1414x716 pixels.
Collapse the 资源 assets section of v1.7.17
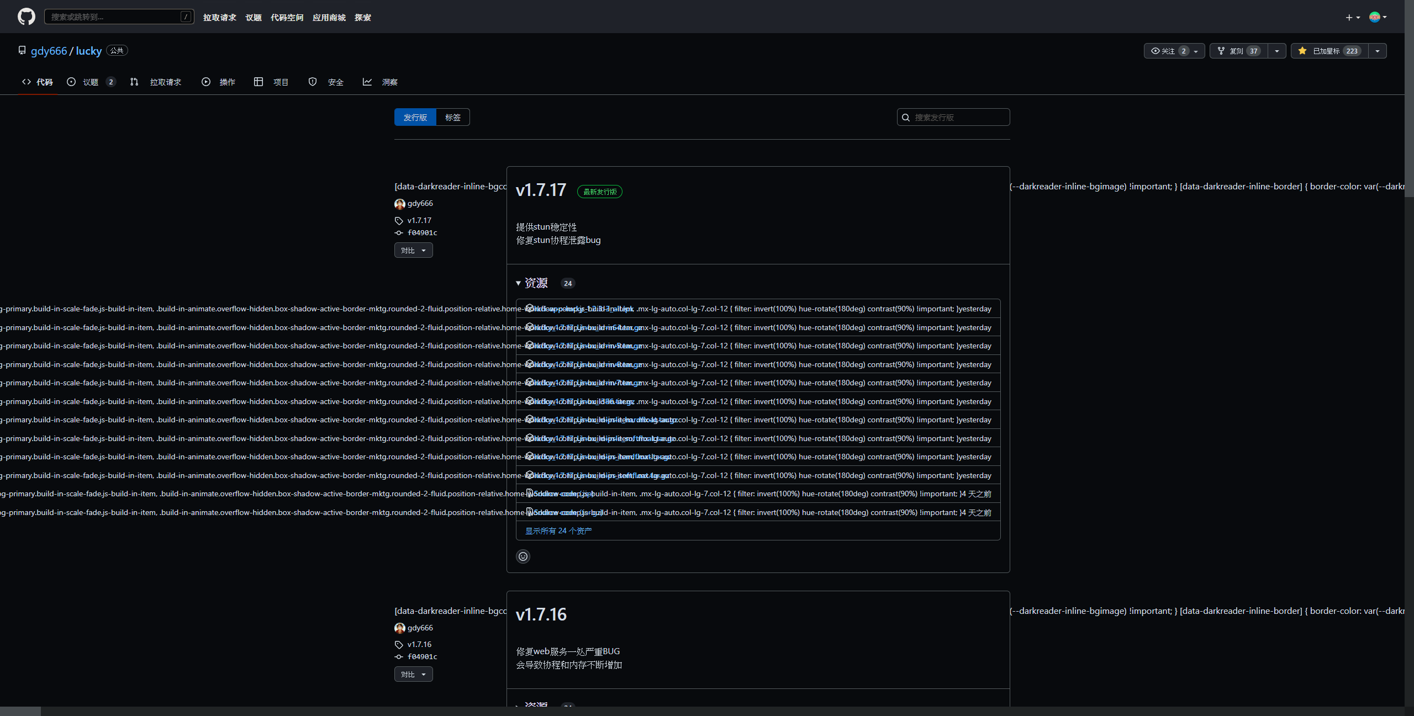pos(518,283)
